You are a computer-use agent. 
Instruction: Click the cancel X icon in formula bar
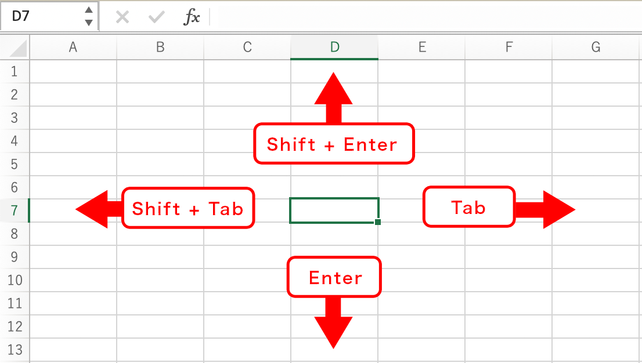[x=122, y=17]
